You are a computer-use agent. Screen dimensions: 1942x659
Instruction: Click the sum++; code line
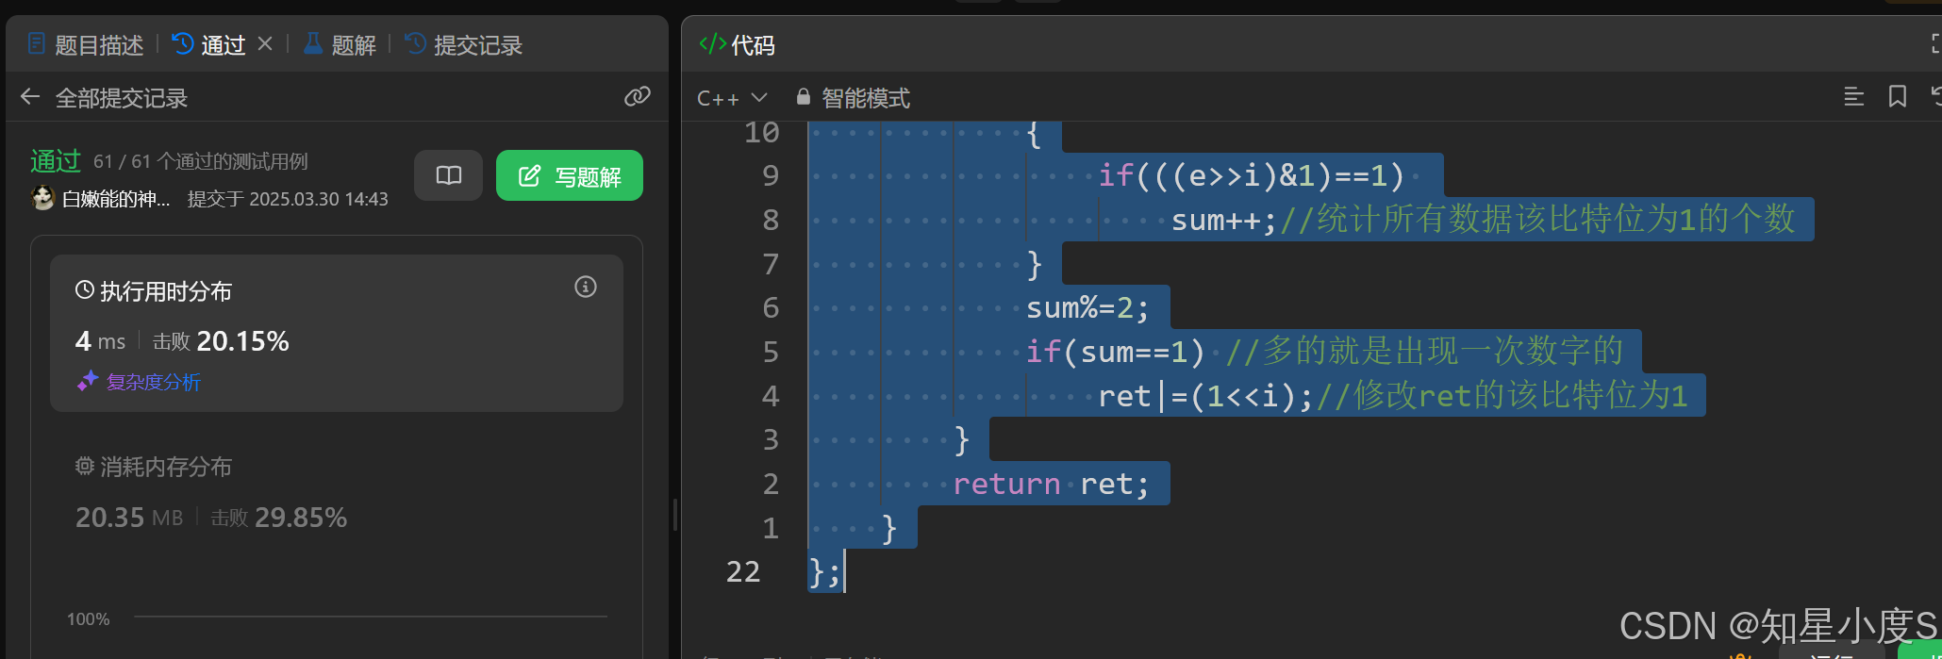[x=1223, y=220]
